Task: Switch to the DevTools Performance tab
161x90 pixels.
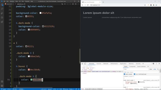Action: (114, 63)
